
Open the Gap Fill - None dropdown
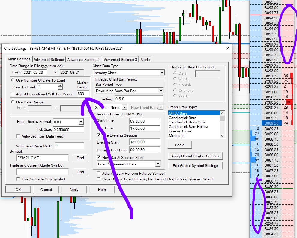[124, 107]
